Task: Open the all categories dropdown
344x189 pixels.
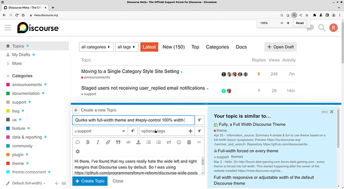Action: click(x=96, y=47)
